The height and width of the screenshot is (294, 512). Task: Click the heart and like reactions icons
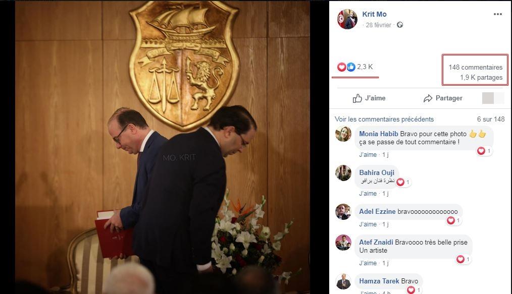tap(346, 67)
